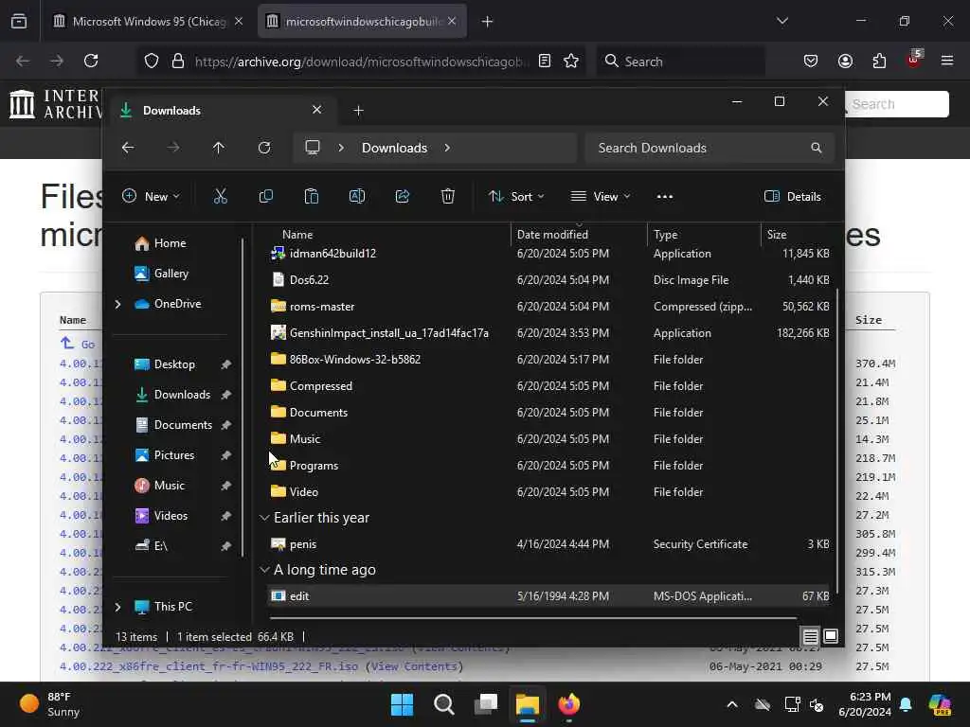Go back in File Explorer
Viewport: 970px width, 727px height.
coord(128,148)
